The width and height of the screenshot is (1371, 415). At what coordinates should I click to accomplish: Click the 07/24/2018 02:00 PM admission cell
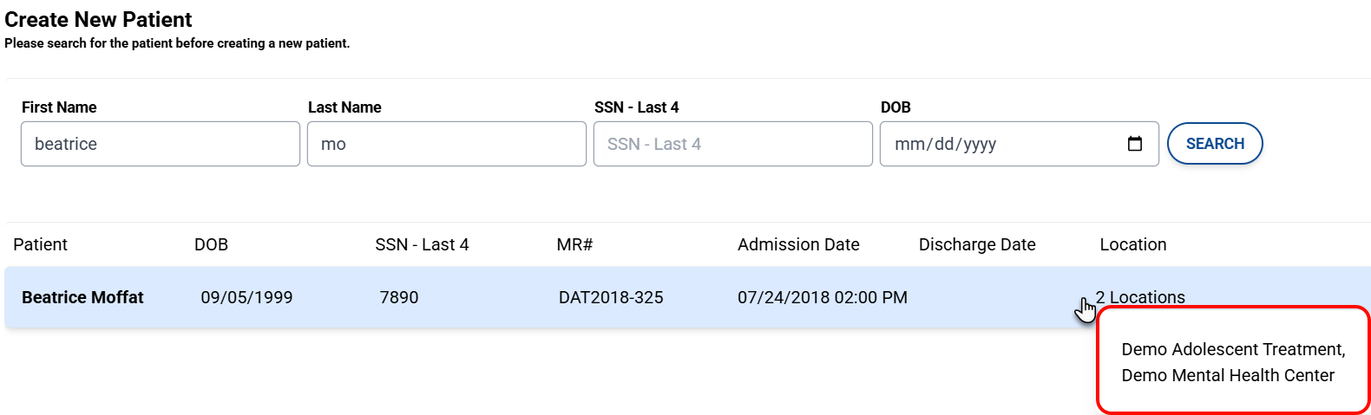click(822, 297)
